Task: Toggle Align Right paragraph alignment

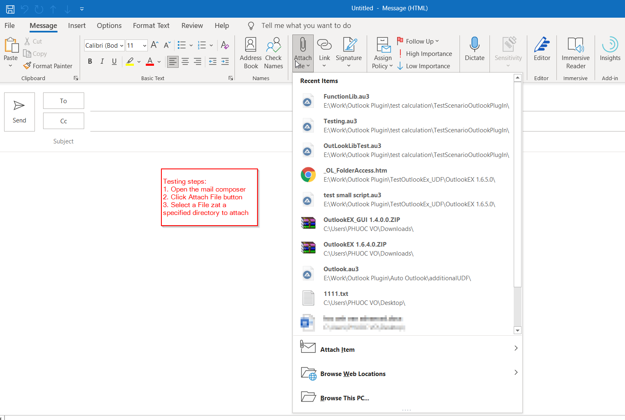Action: click(x=198, y=62)
